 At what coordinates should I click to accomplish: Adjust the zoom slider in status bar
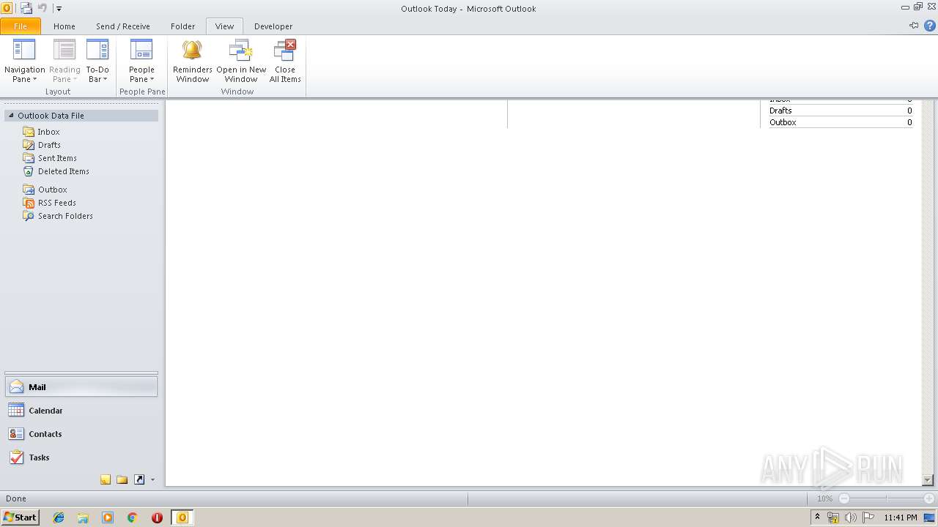(886, 498)
